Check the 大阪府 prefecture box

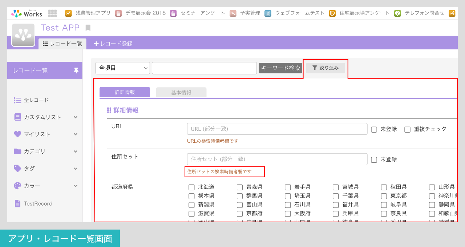point(288,214)
